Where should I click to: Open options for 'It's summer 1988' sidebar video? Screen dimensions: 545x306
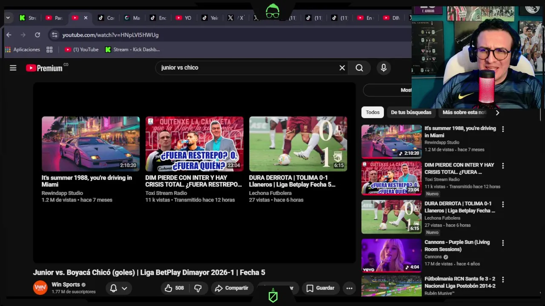coord(503,129)
